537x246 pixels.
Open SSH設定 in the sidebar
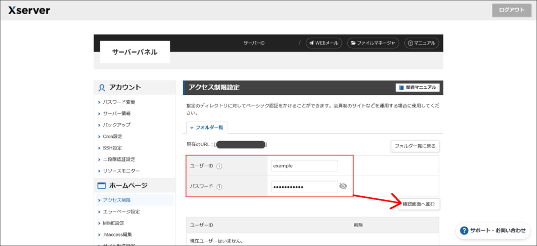(112, 148)
